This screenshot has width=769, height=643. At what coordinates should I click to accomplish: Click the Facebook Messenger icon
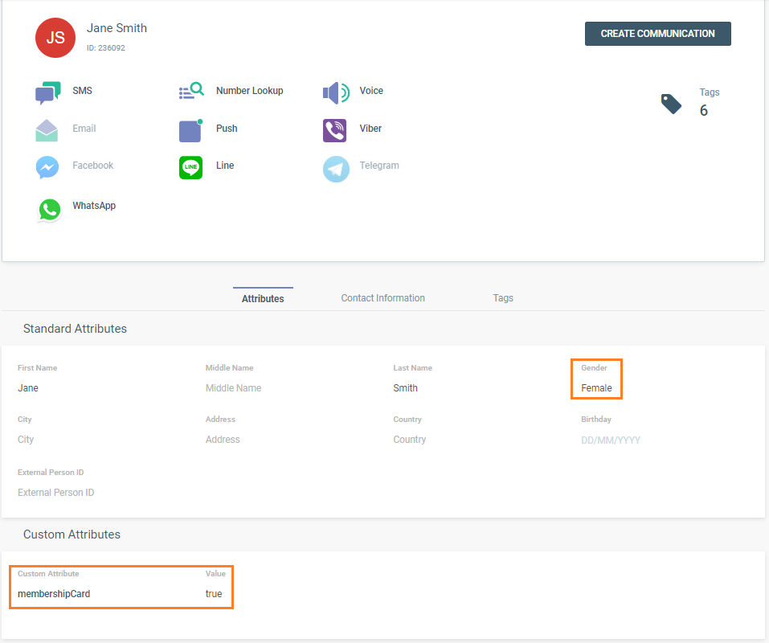tap(47, 167)
